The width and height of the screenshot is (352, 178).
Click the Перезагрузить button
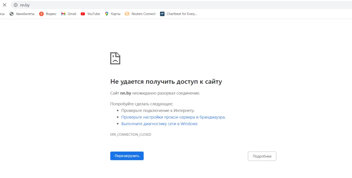point(127,156)
